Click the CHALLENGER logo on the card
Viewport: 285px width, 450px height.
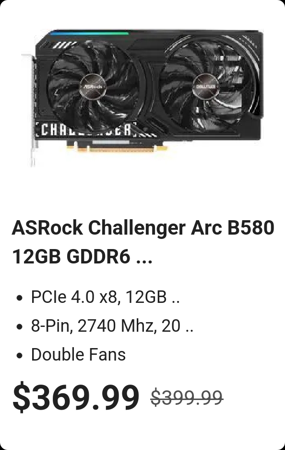86,130
